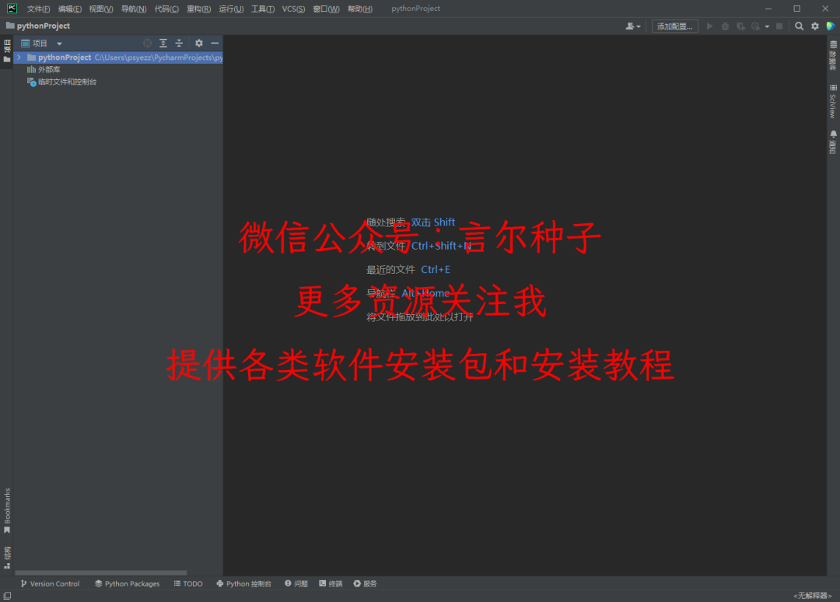Open search everywhere with the magnifier icon

pyautogui.click(x=798, y=26)
